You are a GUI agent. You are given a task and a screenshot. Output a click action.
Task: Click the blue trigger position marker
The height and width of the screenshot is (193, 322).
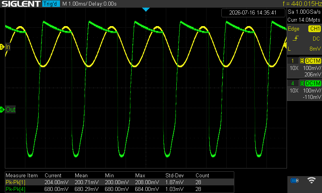pos(146,9)
